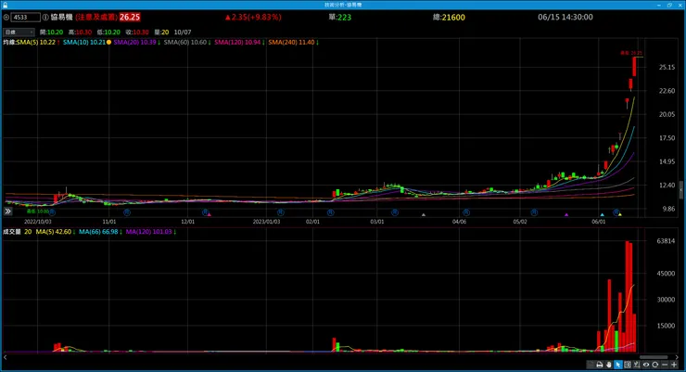Click the change value ▲2.35(+9.83%)
Screen dimensions: 686x372
coord(253,17)
